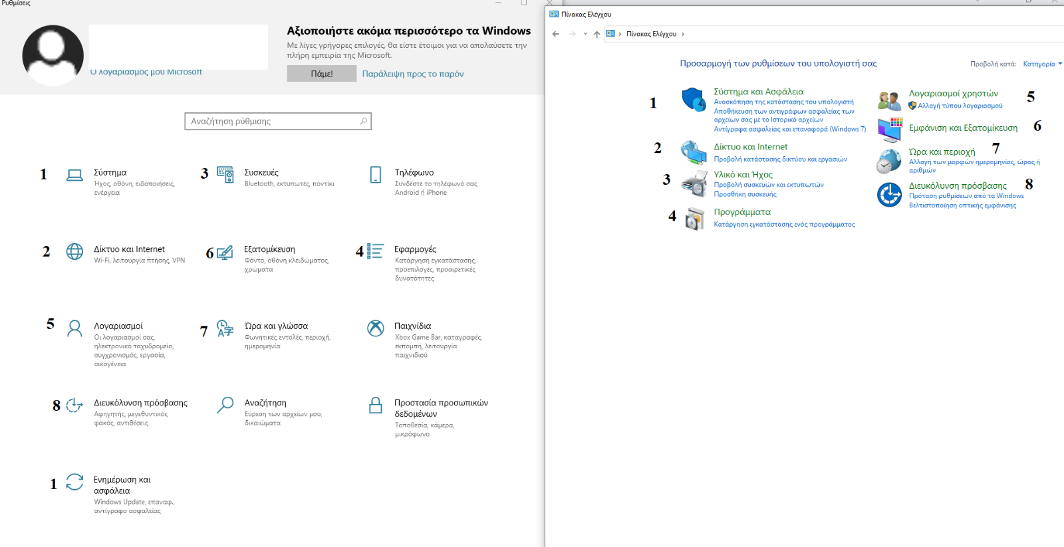The height and width of the screenshot is (547, 1064).
Task: Open the Προγράμματα heading link
Action: point(742,212)
